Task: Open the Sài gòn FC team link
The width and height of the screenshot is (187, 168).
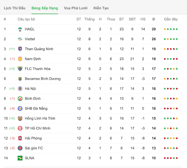Action: (34, 148)
